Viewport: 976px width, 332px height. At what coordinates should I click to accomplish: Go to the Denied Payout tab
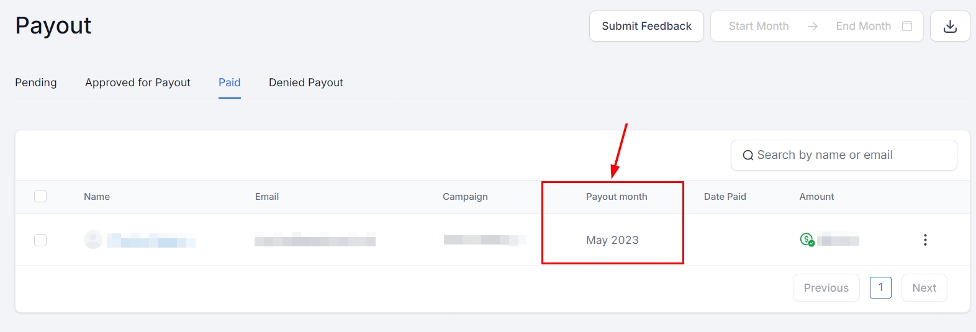pos(306,83)
